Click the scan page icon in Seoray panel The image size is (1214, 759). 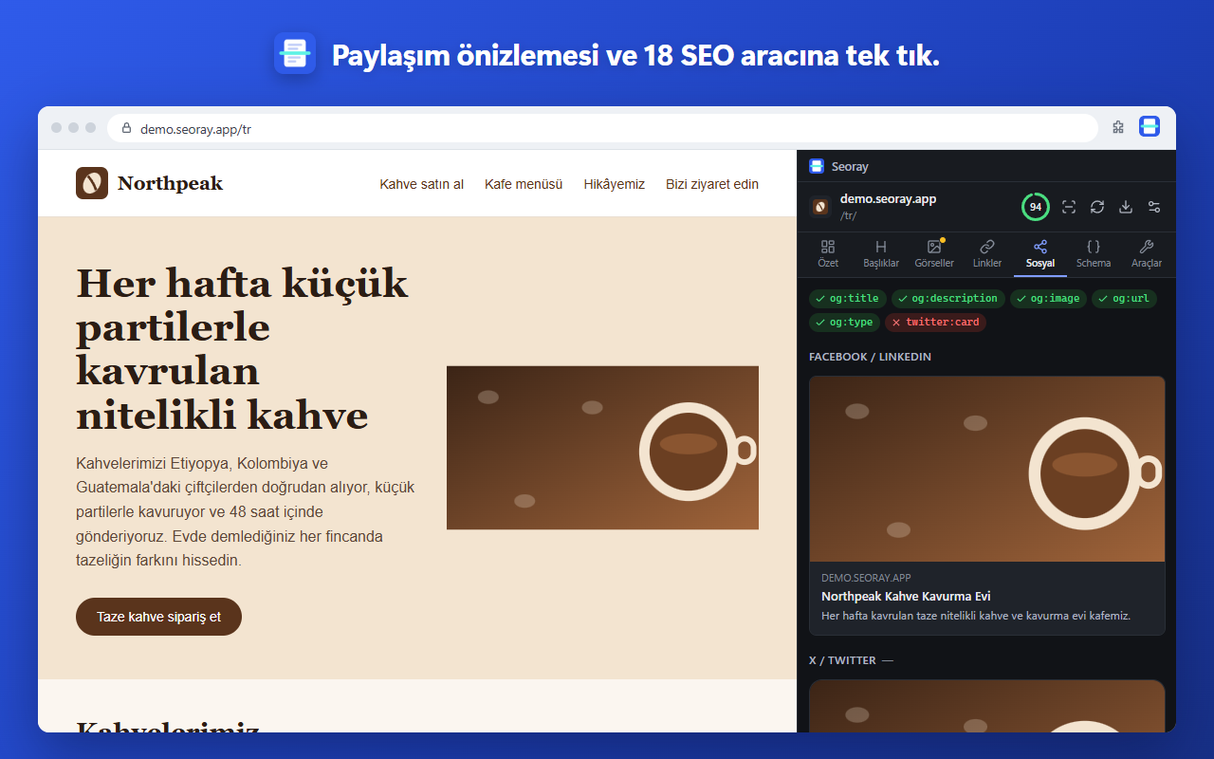1069,207
